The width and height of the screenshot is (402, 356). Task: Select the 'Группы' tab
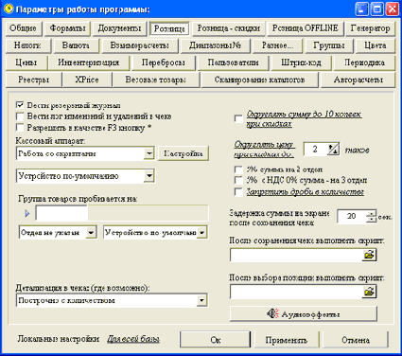point(329,45)
